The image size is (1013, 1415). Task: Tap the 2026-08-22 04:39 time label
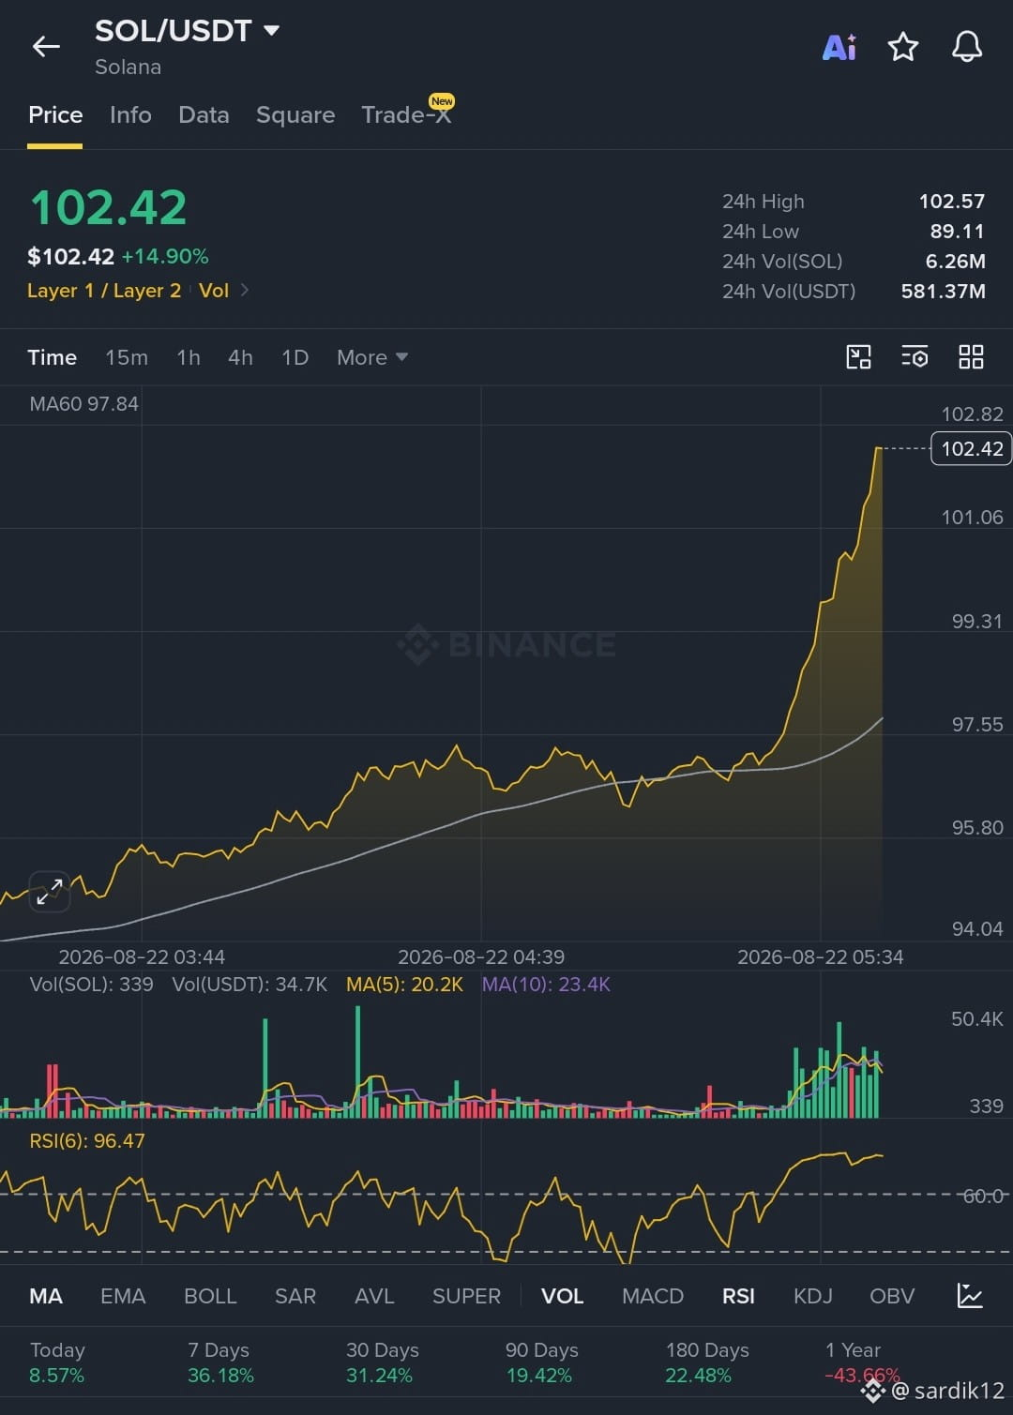point(481,957)
